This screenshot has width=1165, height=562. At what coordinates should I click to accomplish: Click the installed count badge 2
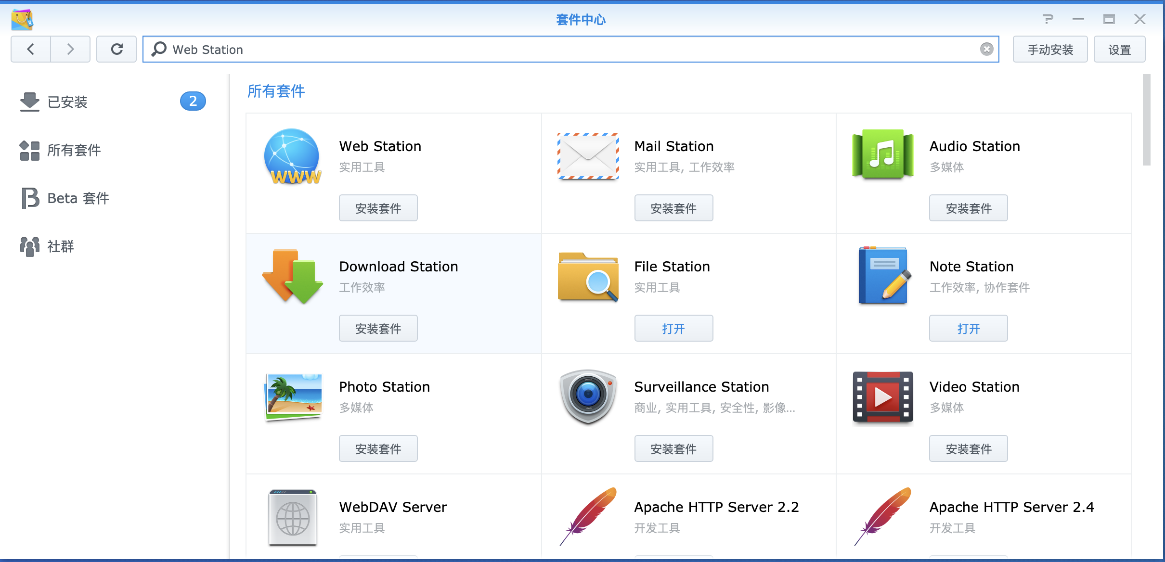click(193, 101)
